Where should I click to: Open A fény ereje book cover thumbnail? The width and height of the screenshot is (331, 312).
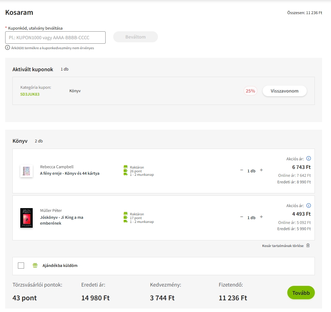coord(26,171)
